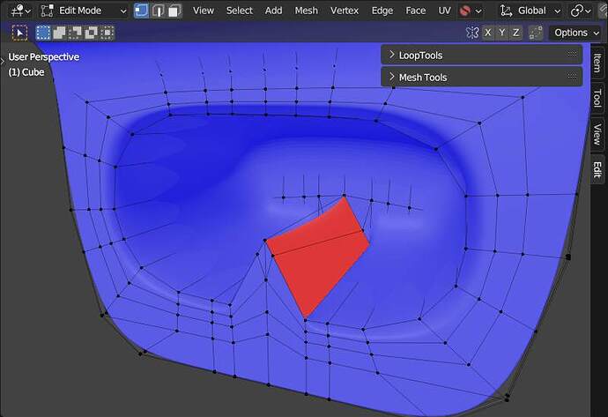Grab the Mesh Tools panel drag handle
The image size is (608, 417).
(x=572, y=76)
